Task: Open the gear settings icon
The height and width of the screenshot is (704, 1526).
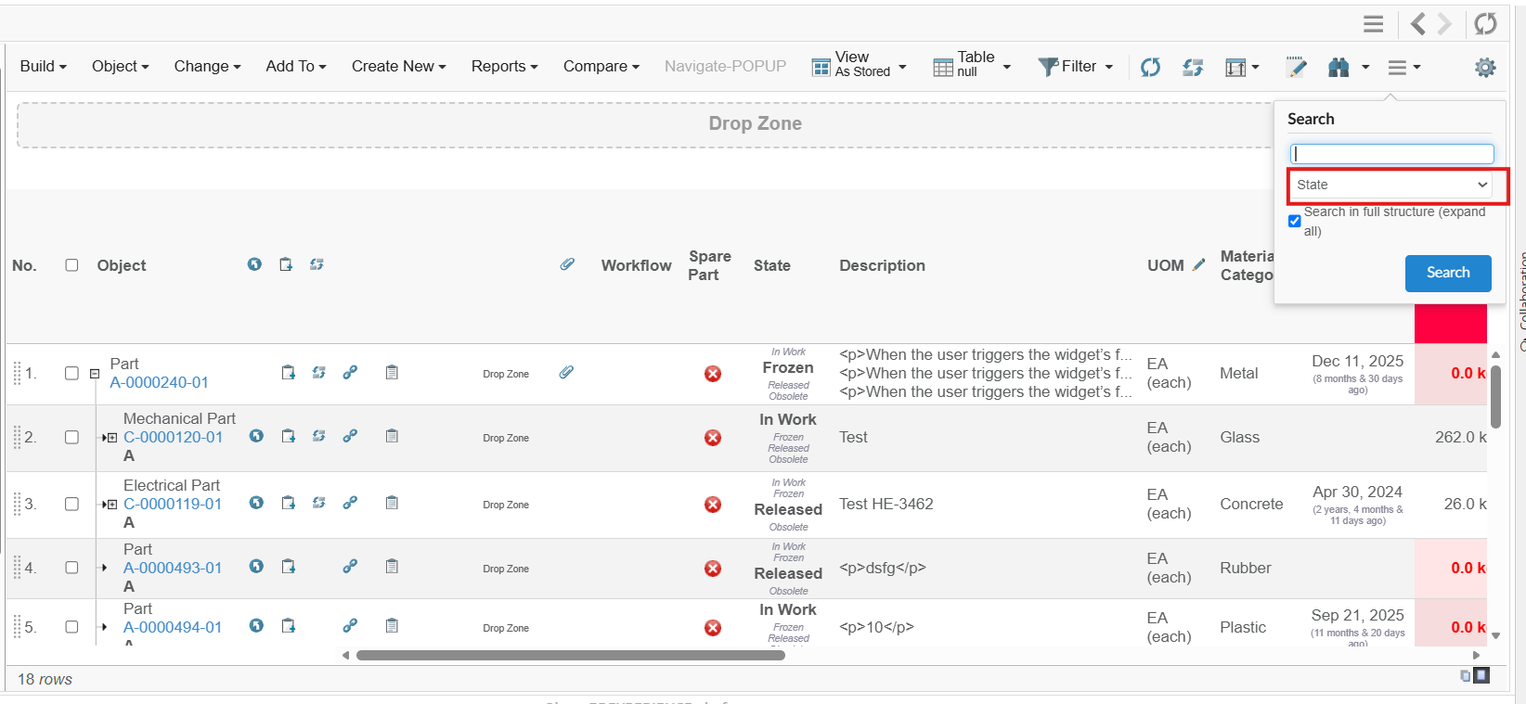Action: click(1485, 67)
